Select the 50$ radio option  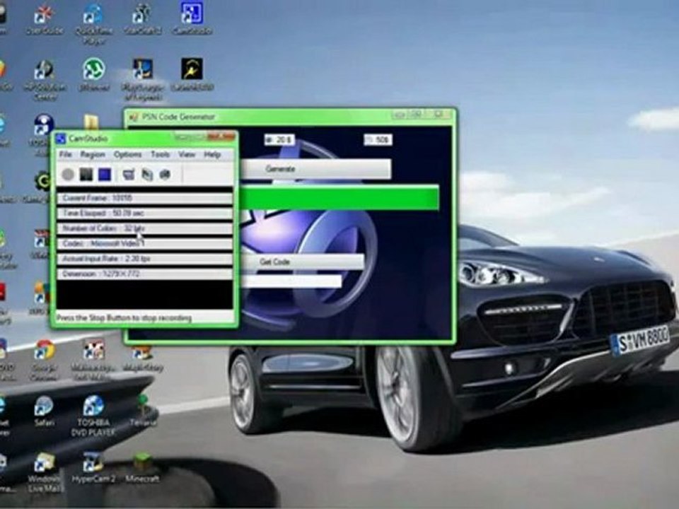click(378, 140)
